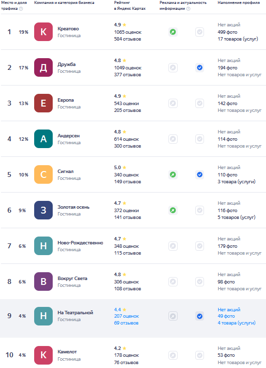Click the green advertising icon for Креатово
This screenshot has width=266, height=368.
tap(173, 32)
